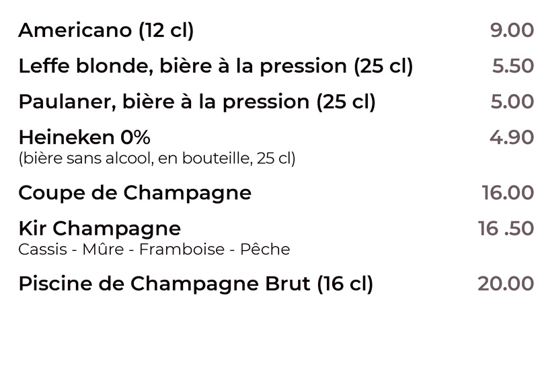Click the 16.00 price for Coupe
Image resolution: width=538 pixels, height=382 pixels.
[508, 193]
